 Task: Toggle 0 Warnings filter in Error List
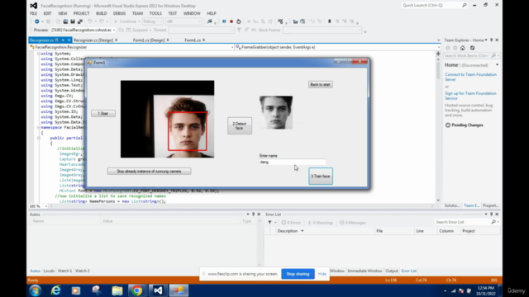pyautogui.click(x=320, y=223)
